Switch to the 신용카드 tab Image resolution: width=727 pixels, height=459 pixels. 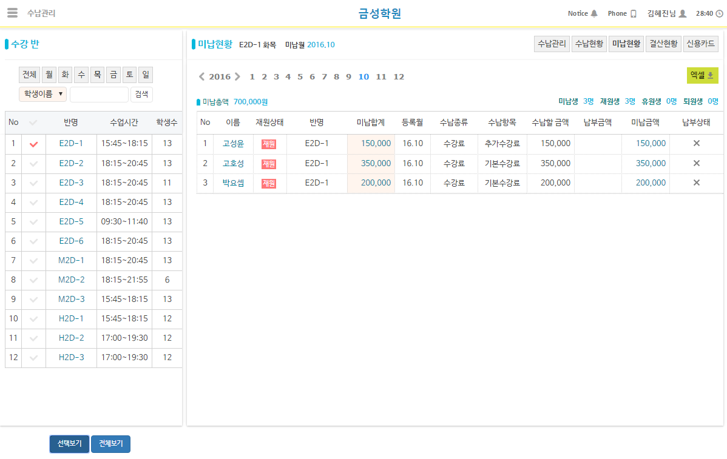(700, 44)
